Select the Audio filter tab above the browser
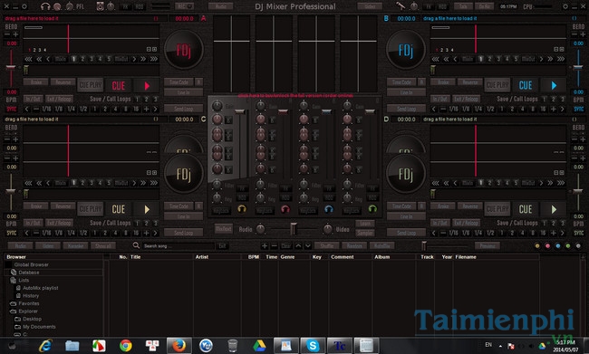 pos(20,246)
